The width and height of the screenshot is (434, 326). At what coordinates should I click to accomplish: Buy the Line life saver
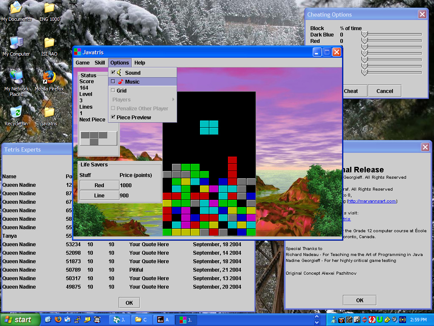[99, 195]
